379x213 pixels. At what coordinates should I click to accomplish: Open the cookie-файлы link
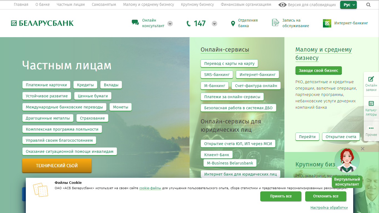(x=150, y=188)
